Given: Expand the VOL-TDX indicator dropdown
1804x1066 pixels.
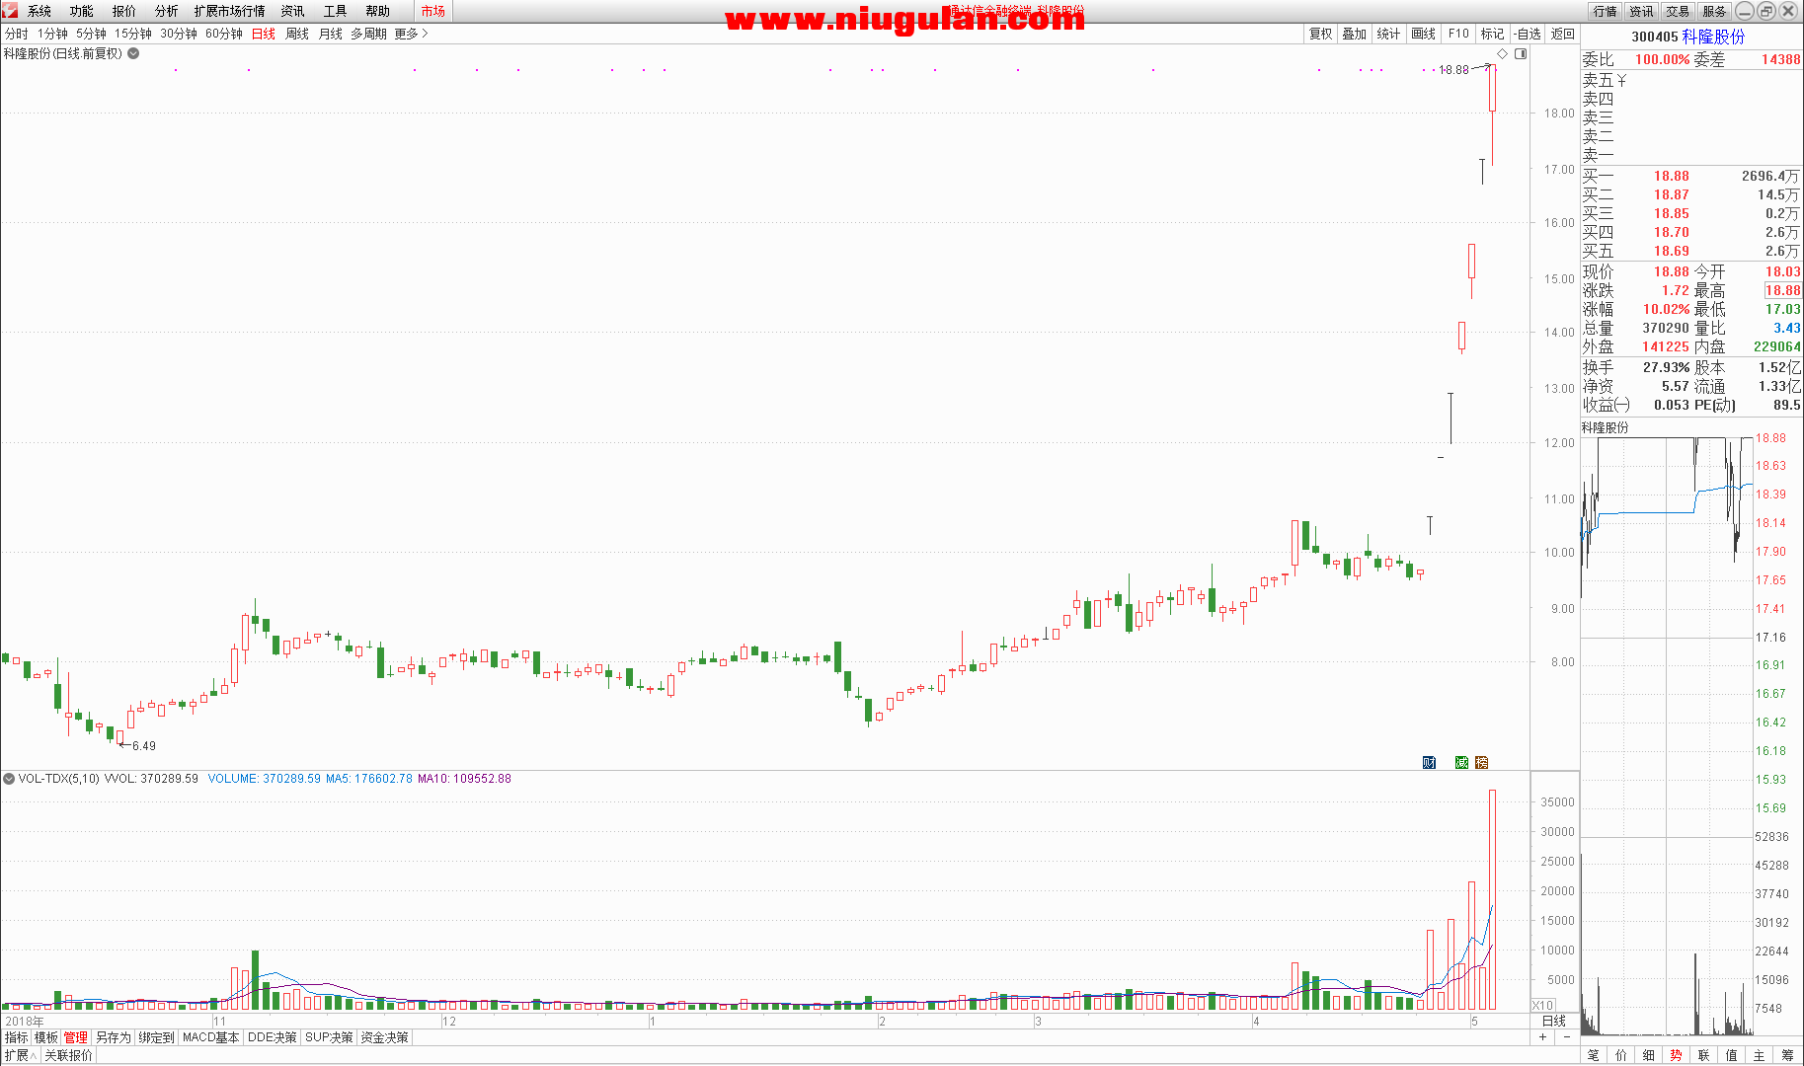Looking at the screenshot, I should (9, 779).
